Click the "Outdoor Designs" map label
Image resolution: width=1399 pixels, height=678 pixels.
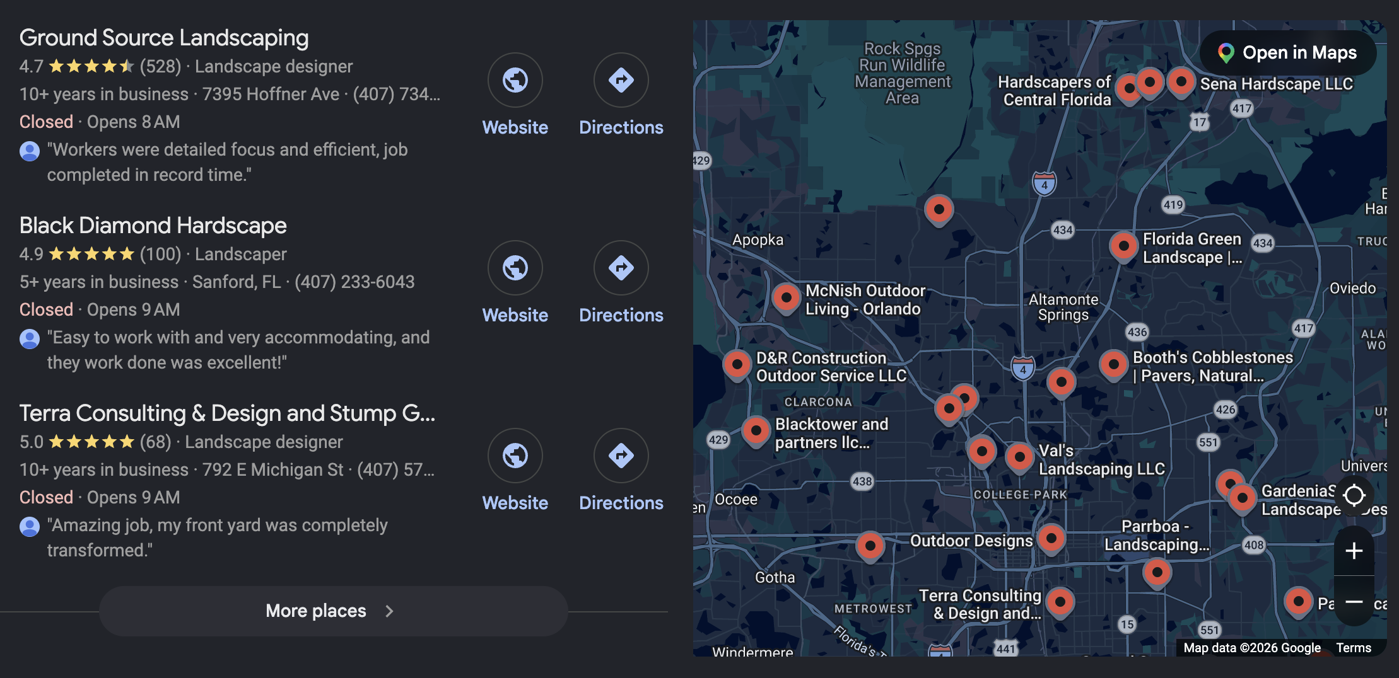[971, 541]
